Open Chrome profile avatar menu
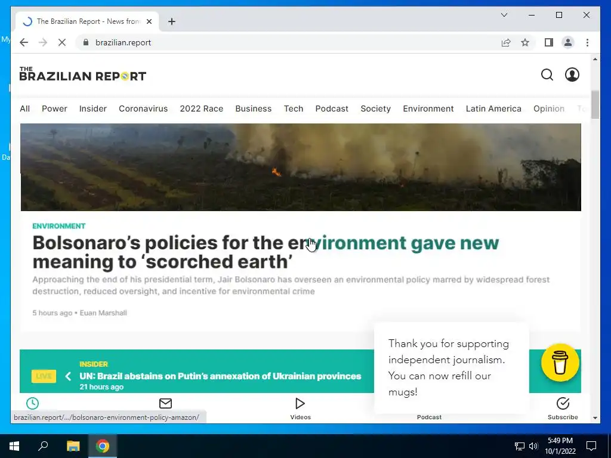 point(568,42)
